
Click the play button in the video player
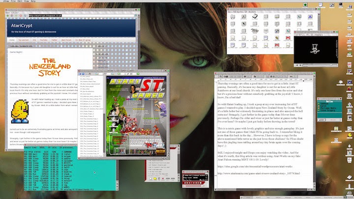[297, 65]
